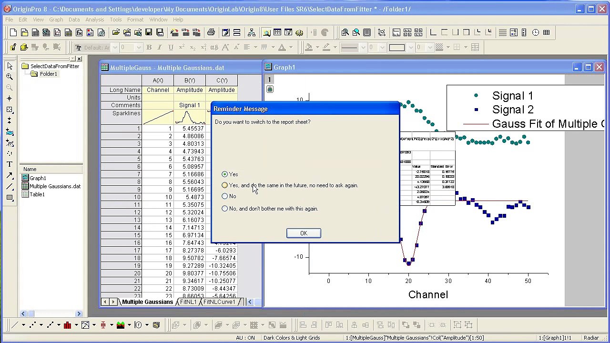Click the Print toolbar icon
Image resolution: width=610 pixels, height=343 pixels.
click(211, 32)
